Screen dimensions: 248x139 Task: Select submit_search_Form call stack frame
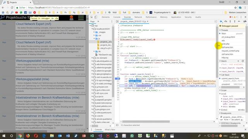tap(230, 78)
